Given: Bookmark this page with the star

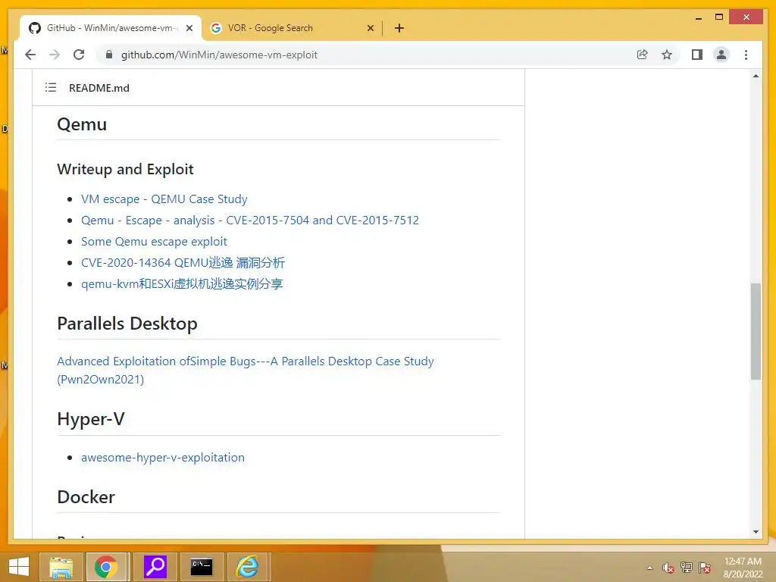Looking at the screenshot, I should coord(667,55).
